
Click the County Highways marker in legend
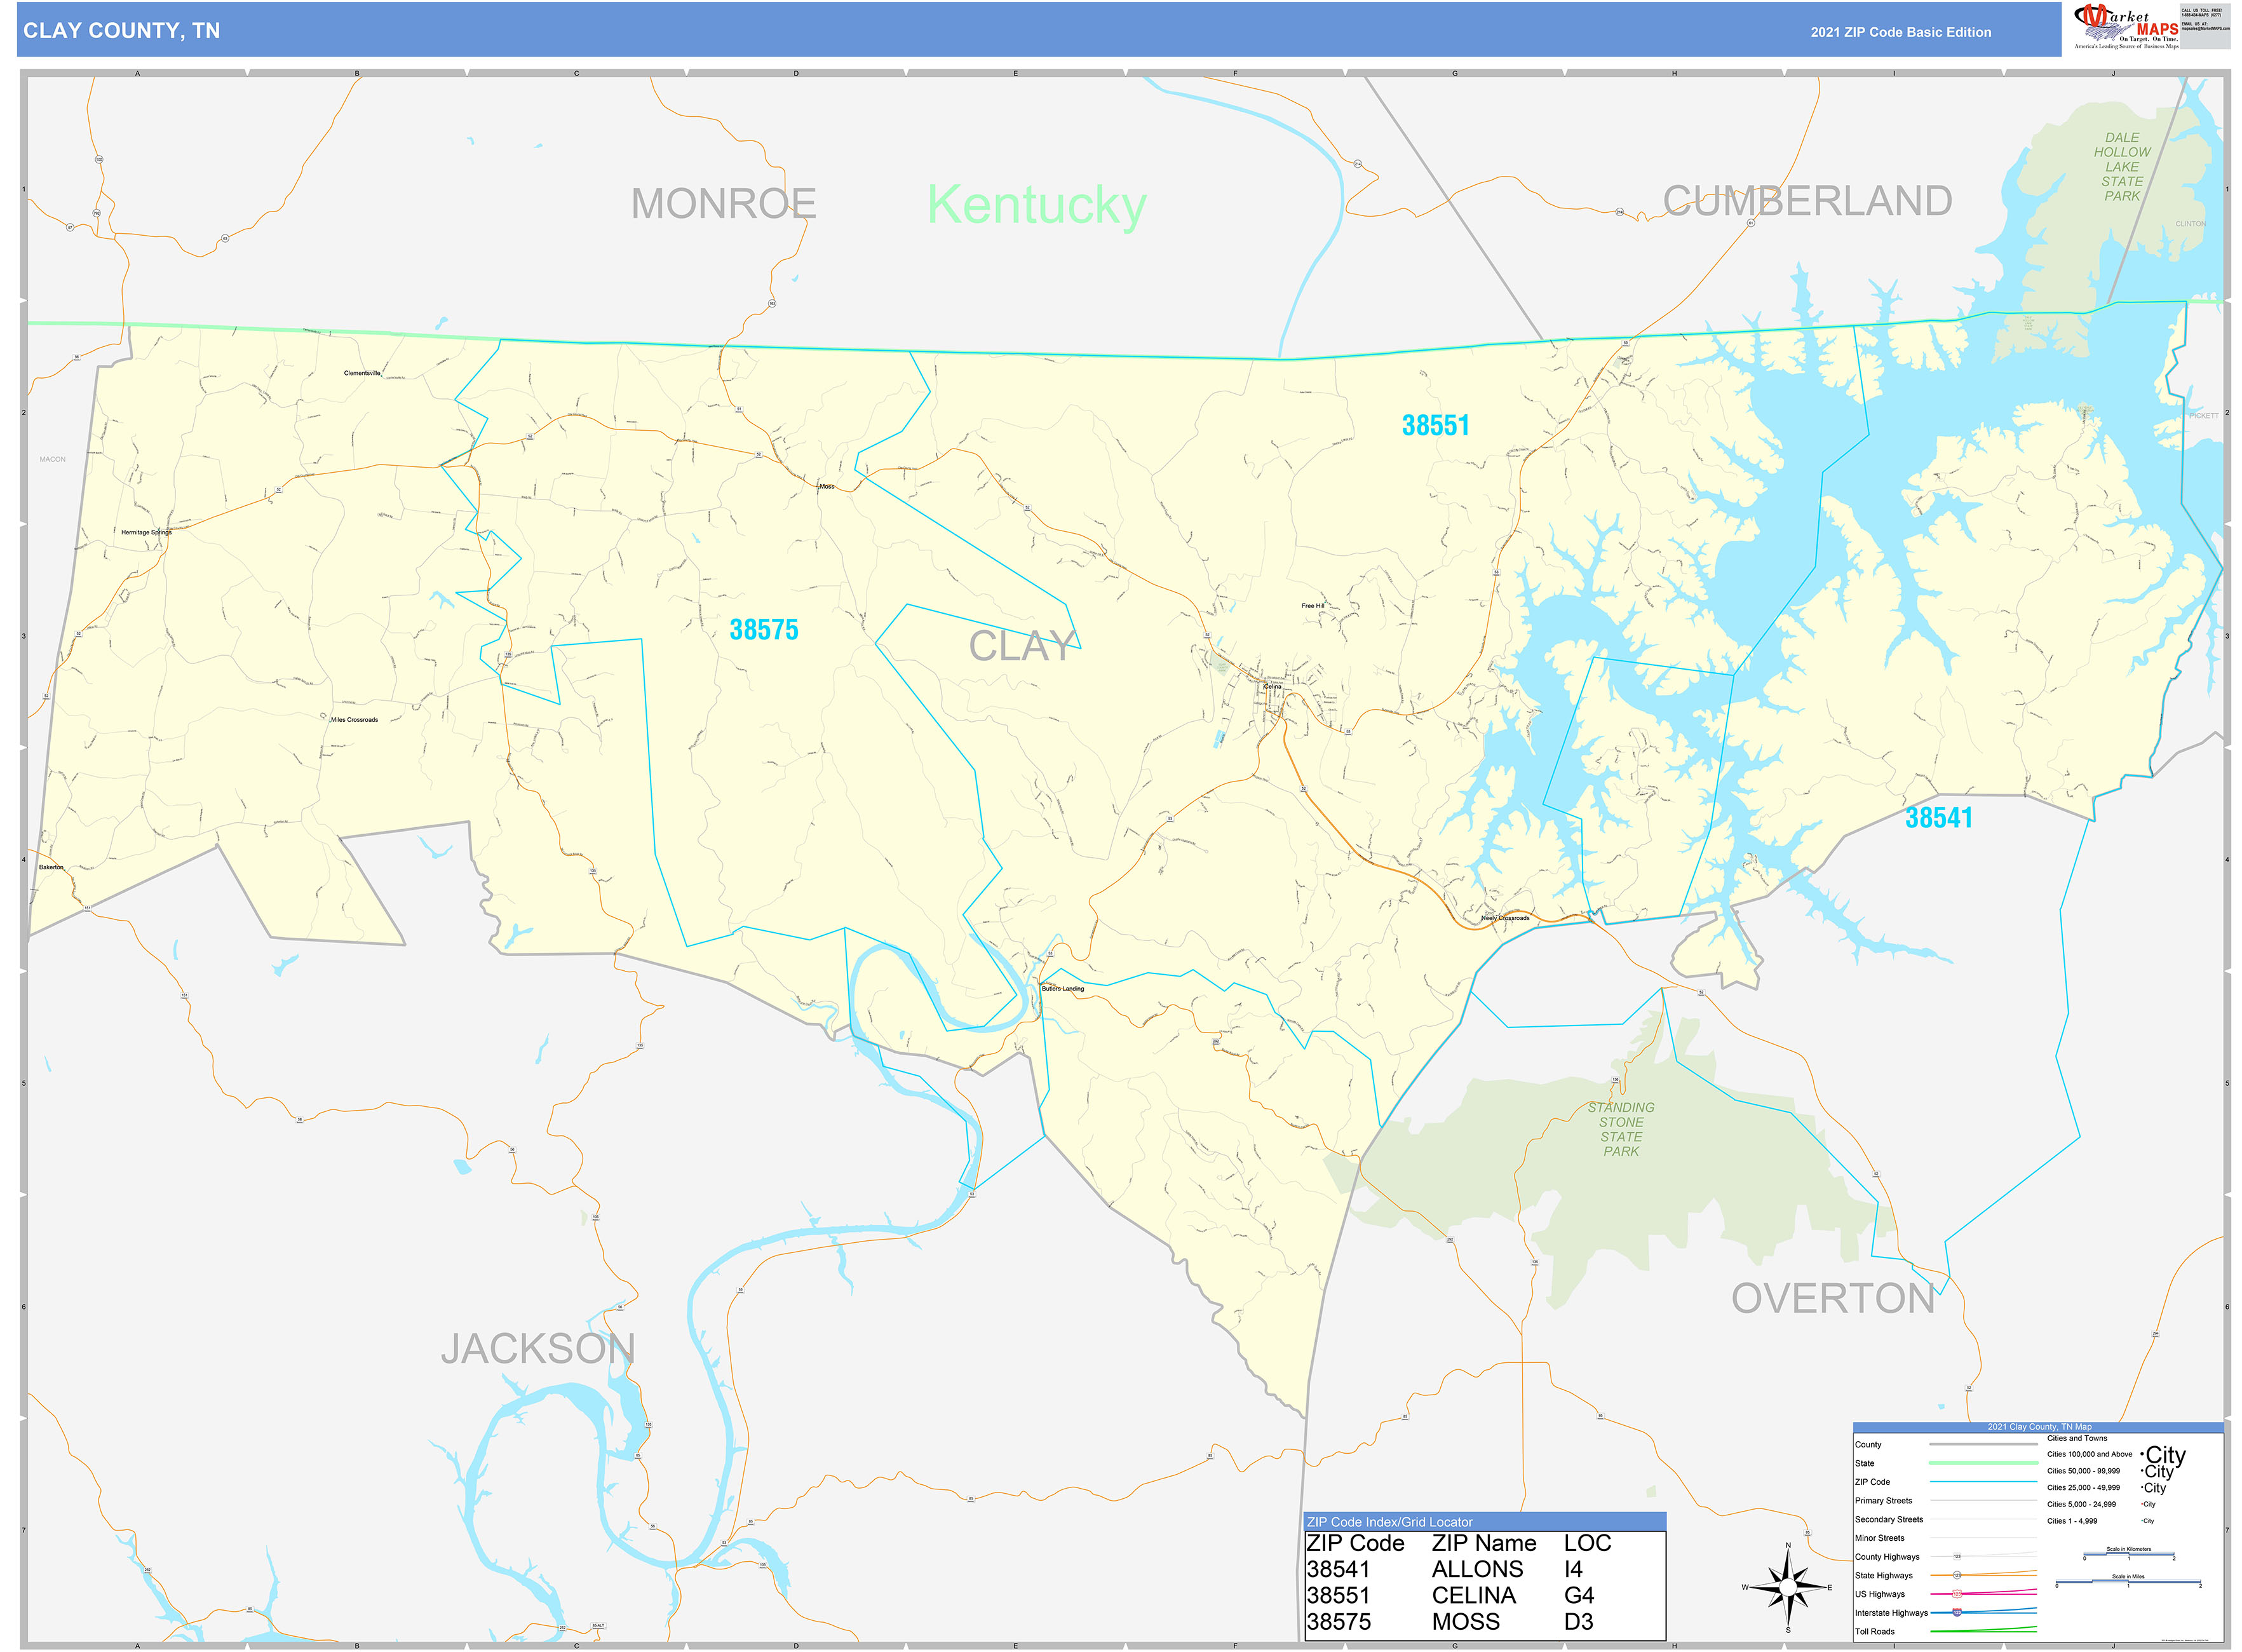click(x=1958, y=1556)
